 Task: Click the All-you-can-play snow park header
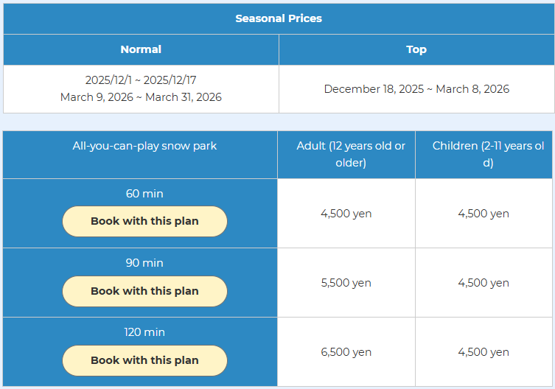click(144, 146)
